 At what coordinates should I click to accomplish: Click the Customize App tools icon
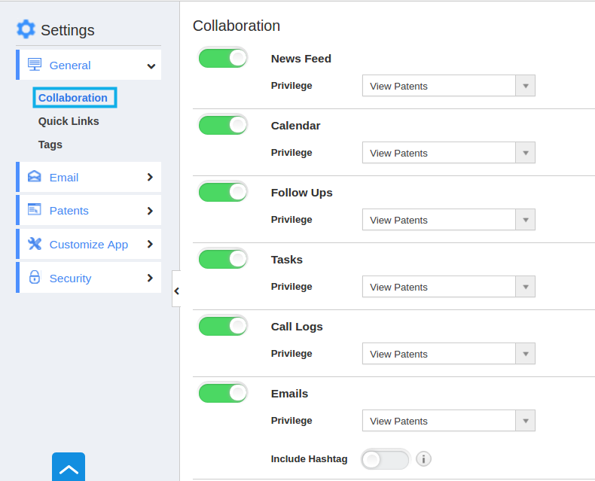tap(35, 244)
